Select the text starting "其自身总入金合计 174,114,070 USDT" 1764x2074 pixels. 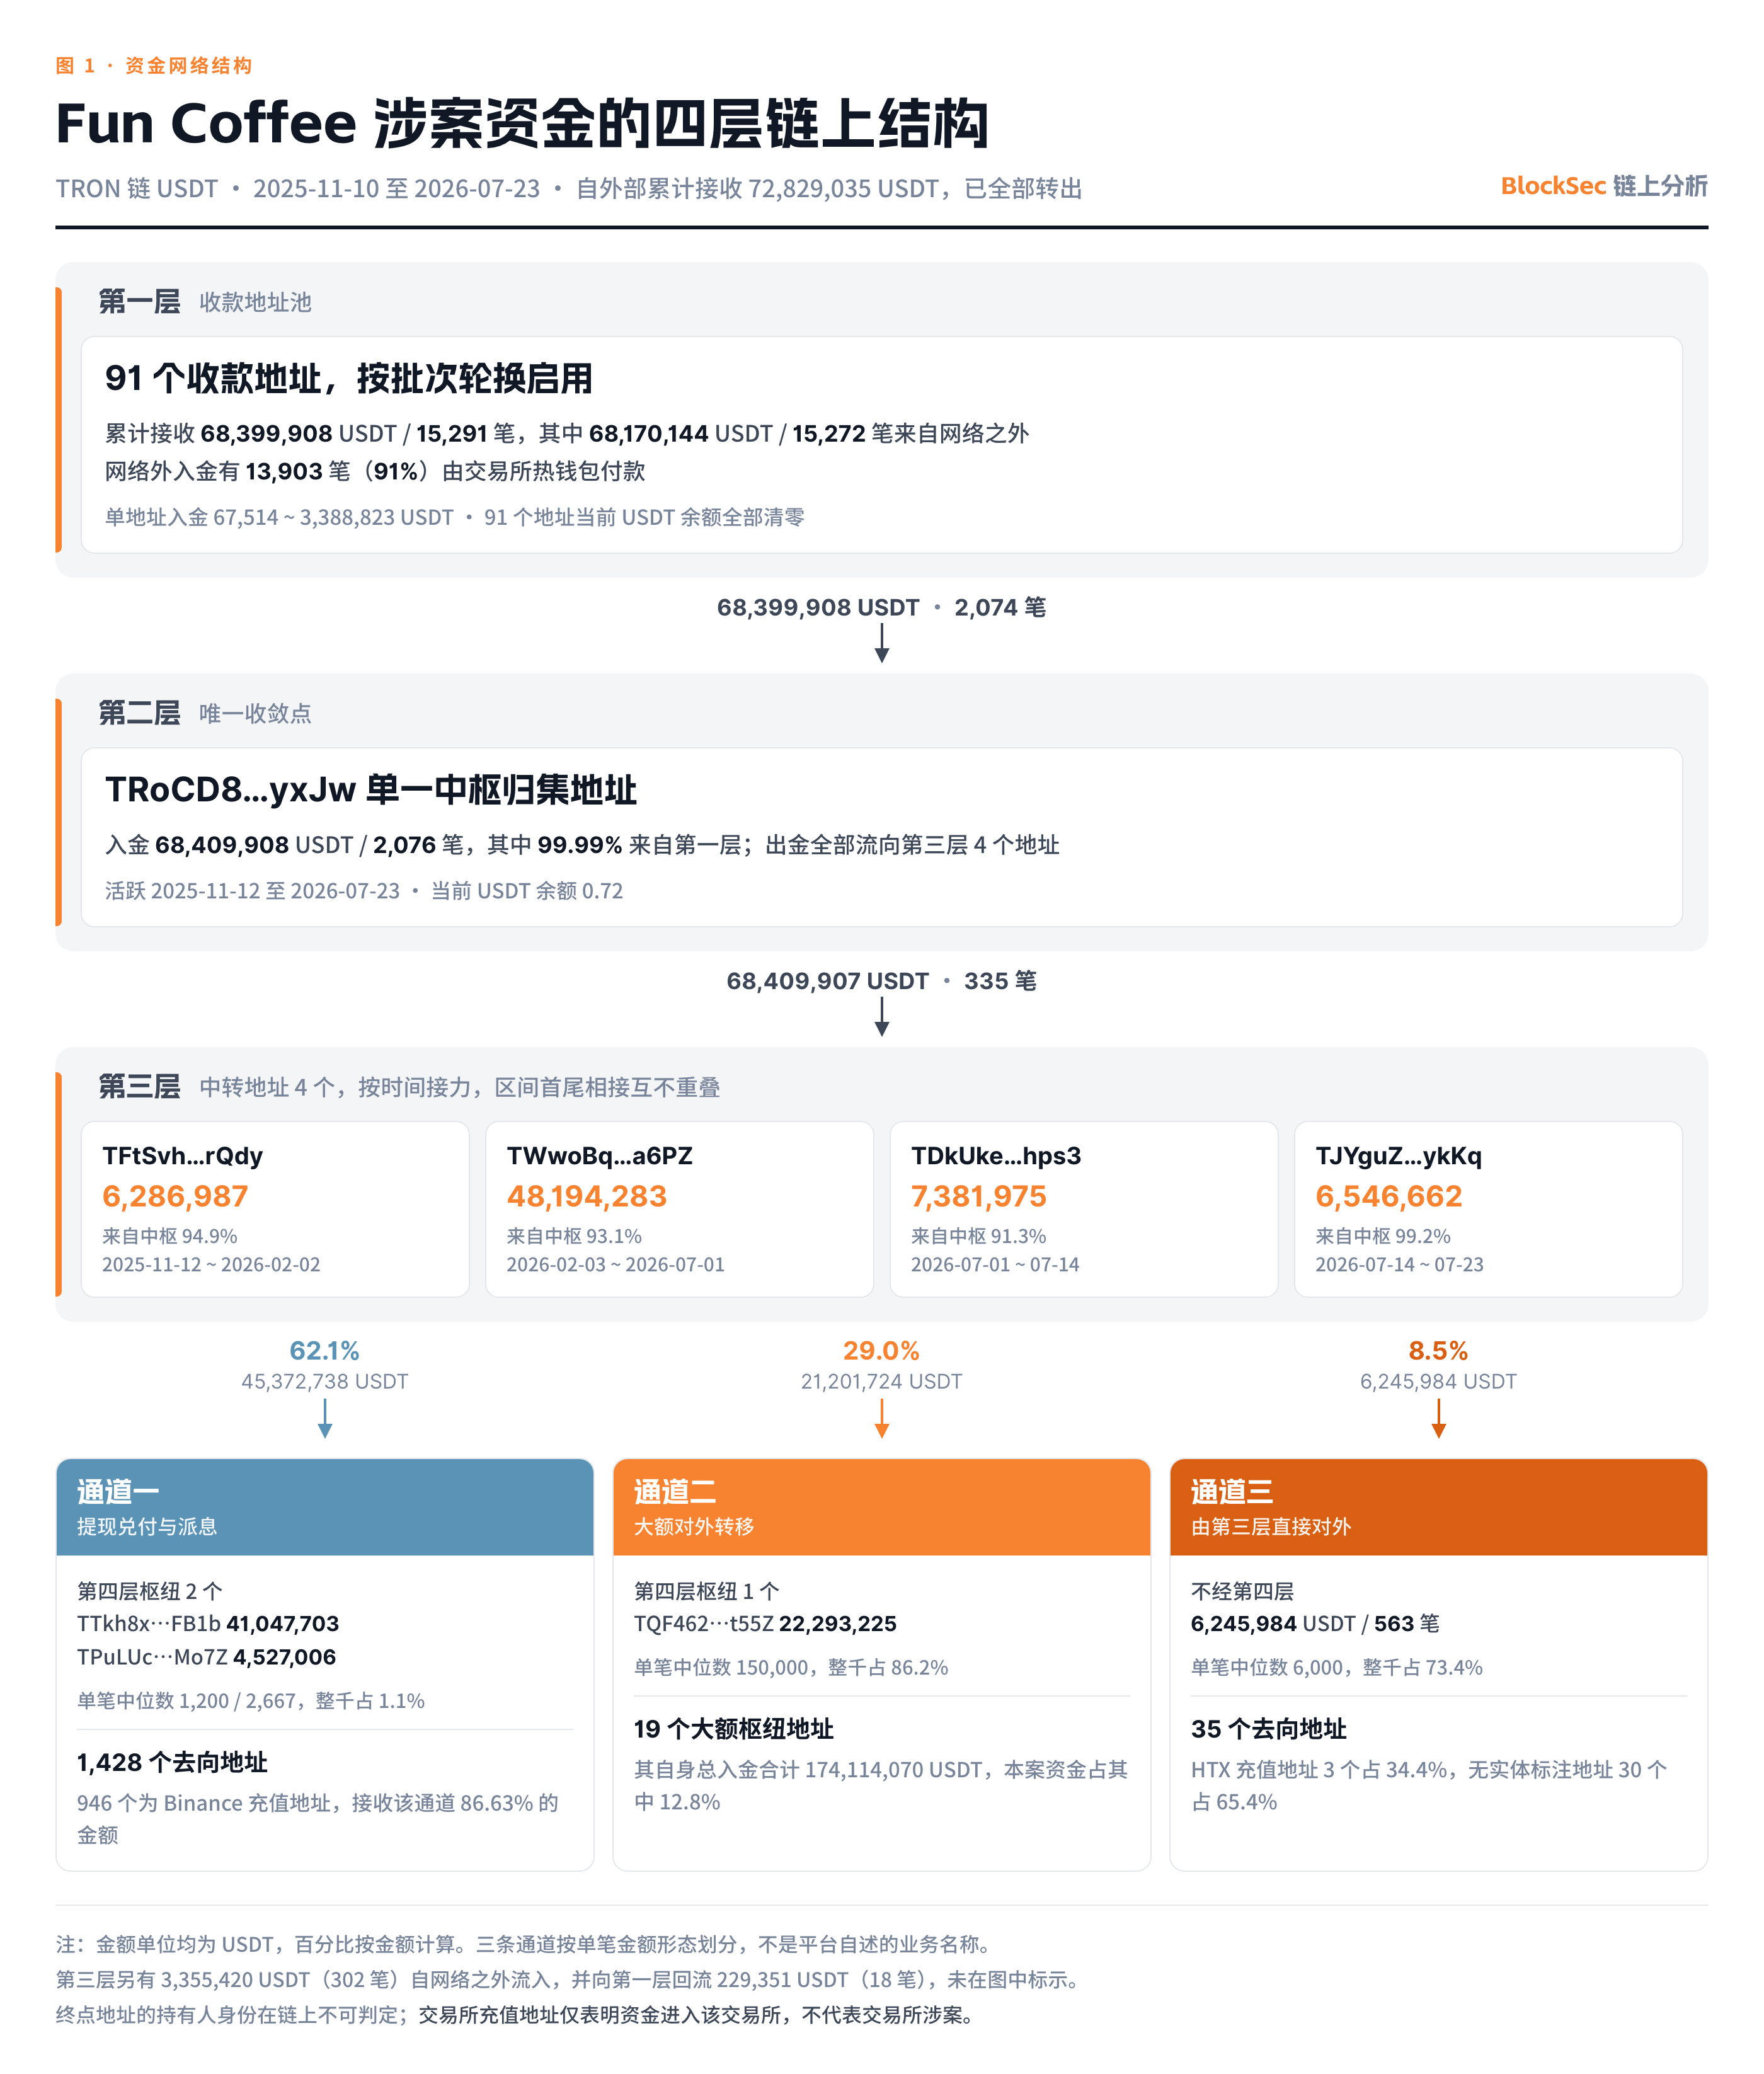click(881, 1785)
